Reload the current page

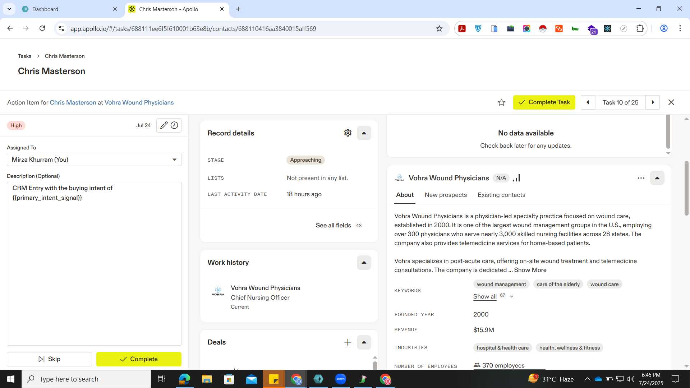42,28
